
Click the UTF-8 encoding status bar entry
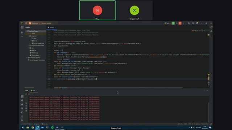191,124
